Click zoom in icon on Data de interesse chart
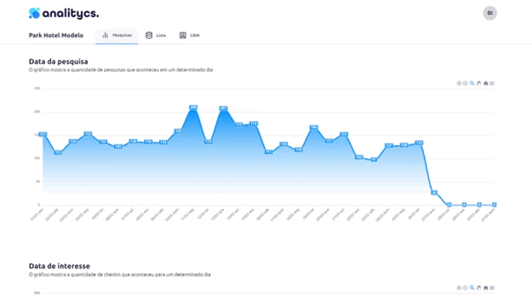This screenshot has height=299, width=532. (459, 288)
